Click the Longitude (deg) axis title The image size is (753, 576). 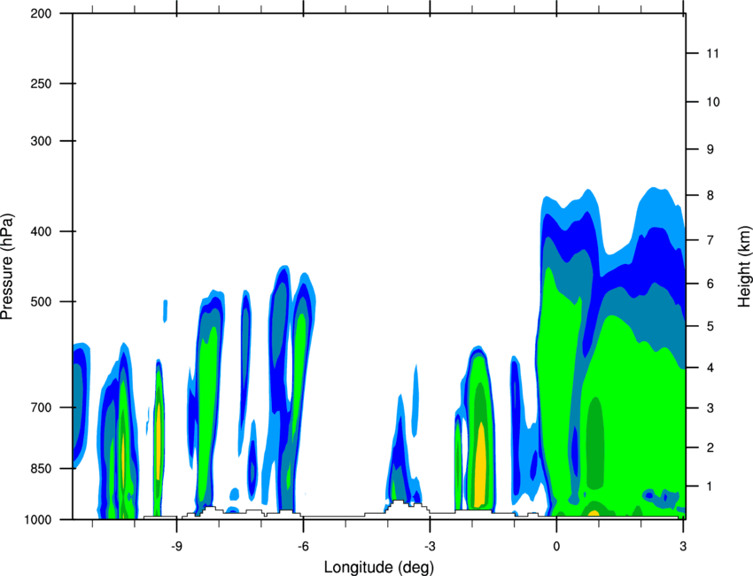click(379, 567)
